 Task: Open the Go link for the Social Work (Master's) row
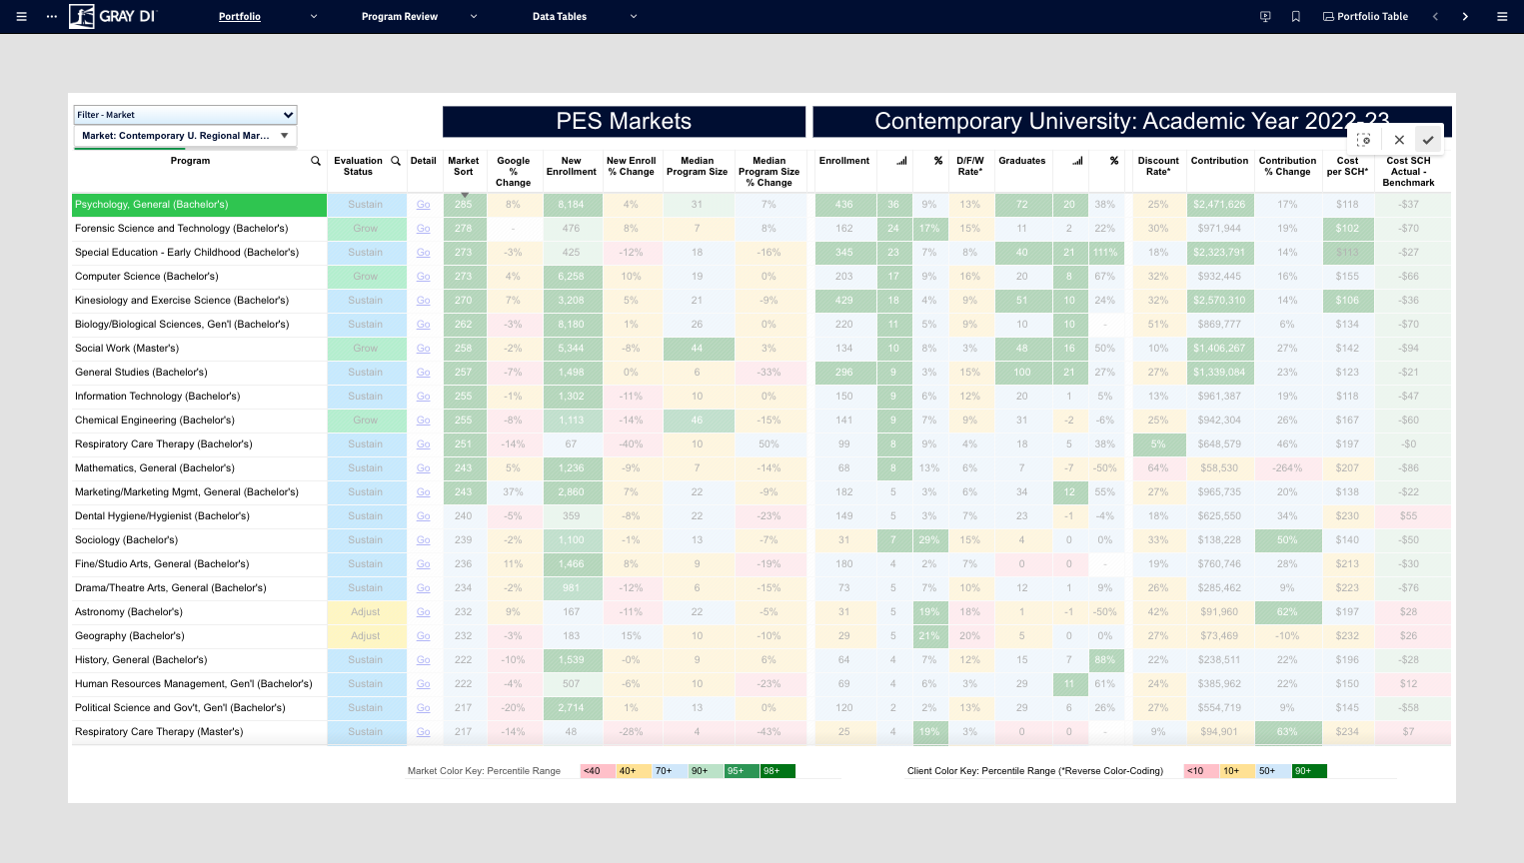[423, 349]
